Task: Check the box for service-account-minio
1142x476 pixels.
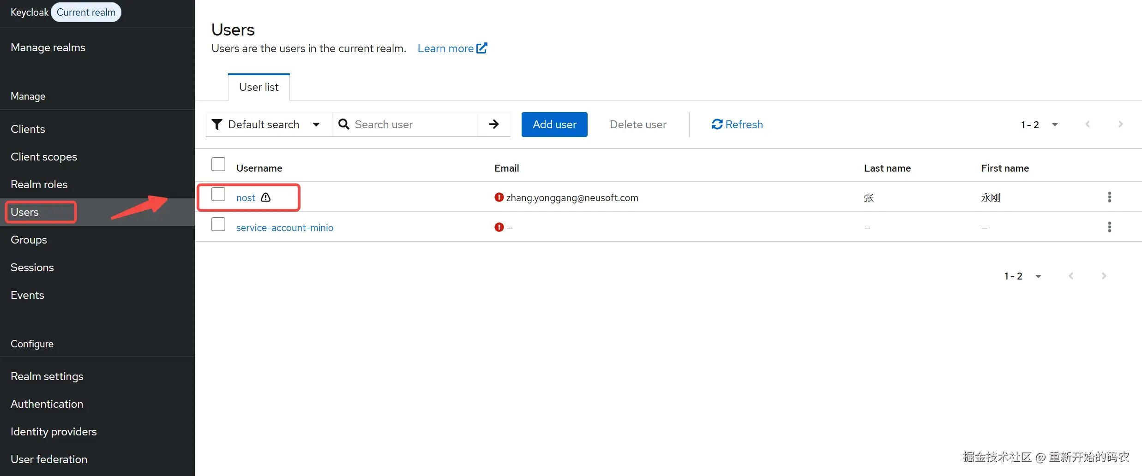Action: pos(218,224)
